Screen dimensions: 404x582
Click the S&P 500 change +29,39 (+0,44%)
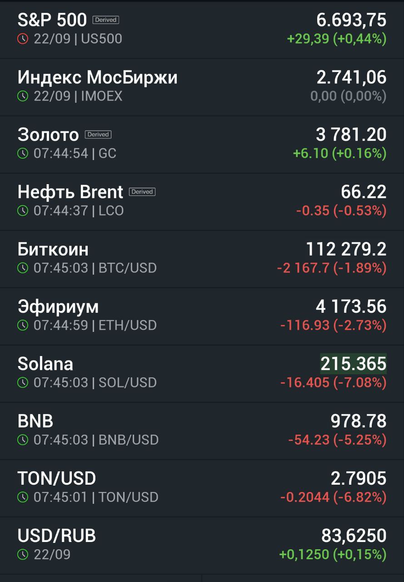(337, 39)
